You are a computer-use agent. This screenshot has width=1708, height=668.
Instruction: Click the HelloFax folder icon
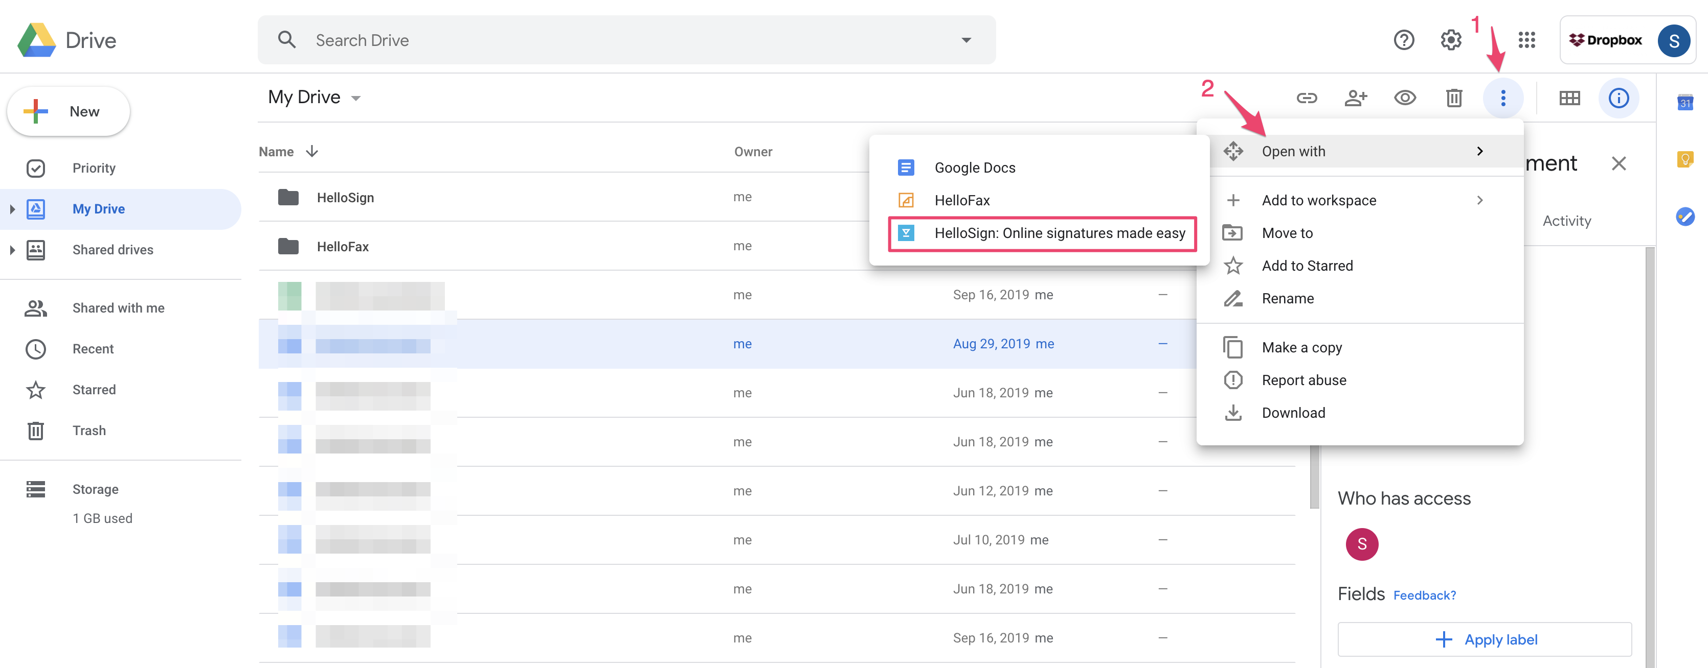coord(288,246)
